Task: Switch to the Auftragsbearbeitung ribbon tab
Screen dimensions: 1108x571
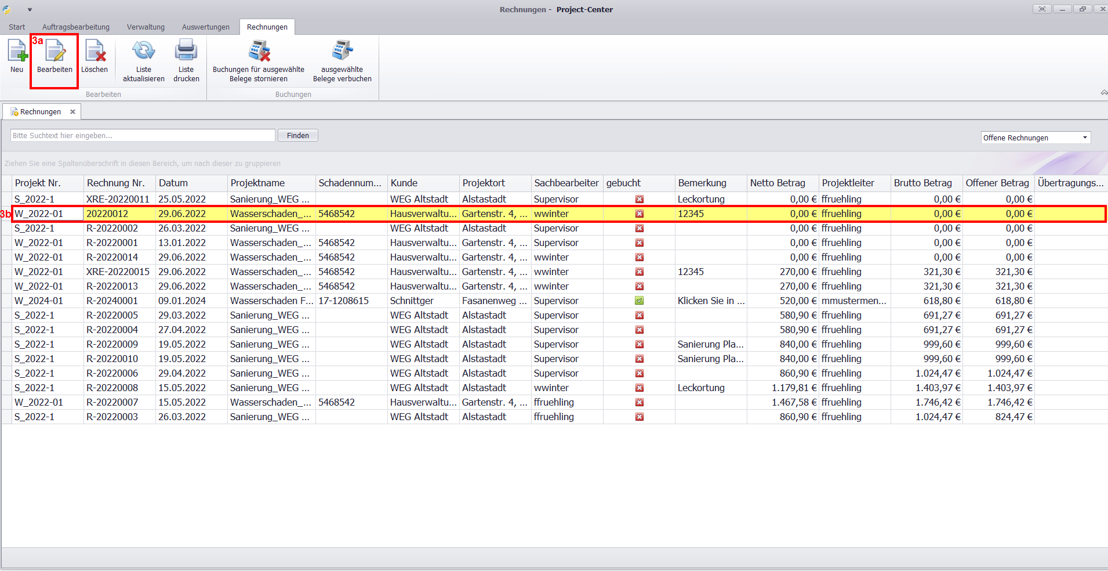Action: [76, 27]
